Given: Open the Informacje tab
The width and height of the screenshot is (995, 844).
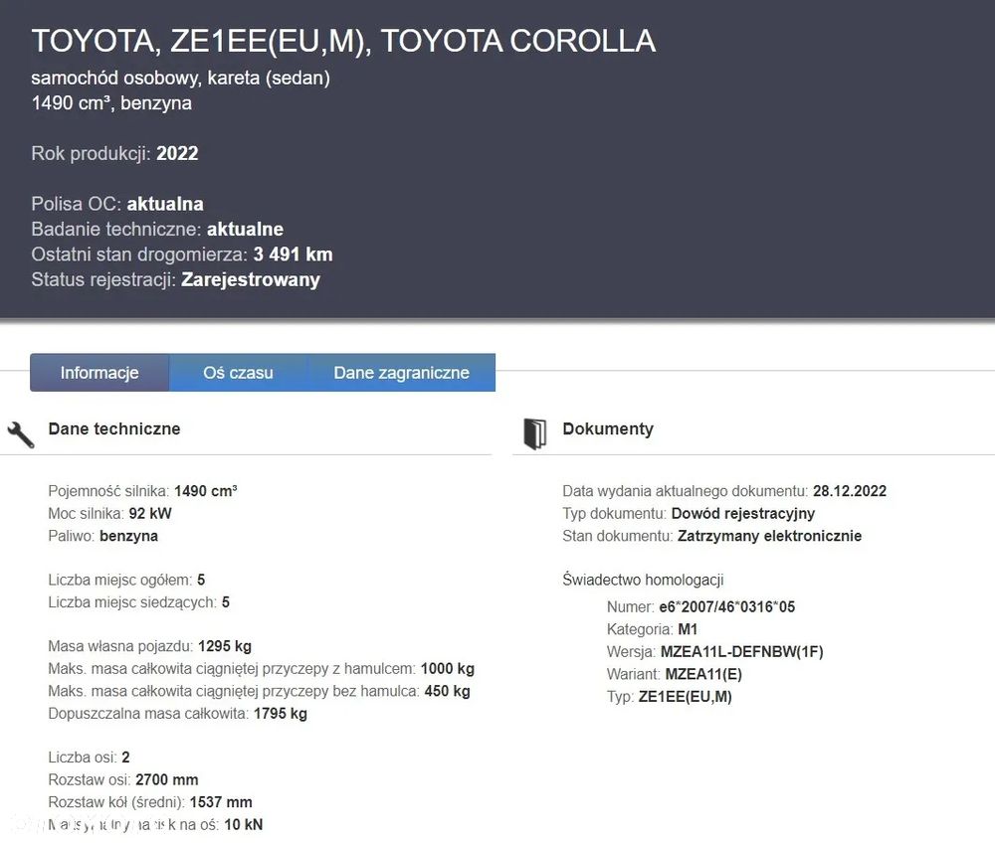Looking at the screenshot, I should click(x=99, y=373).
